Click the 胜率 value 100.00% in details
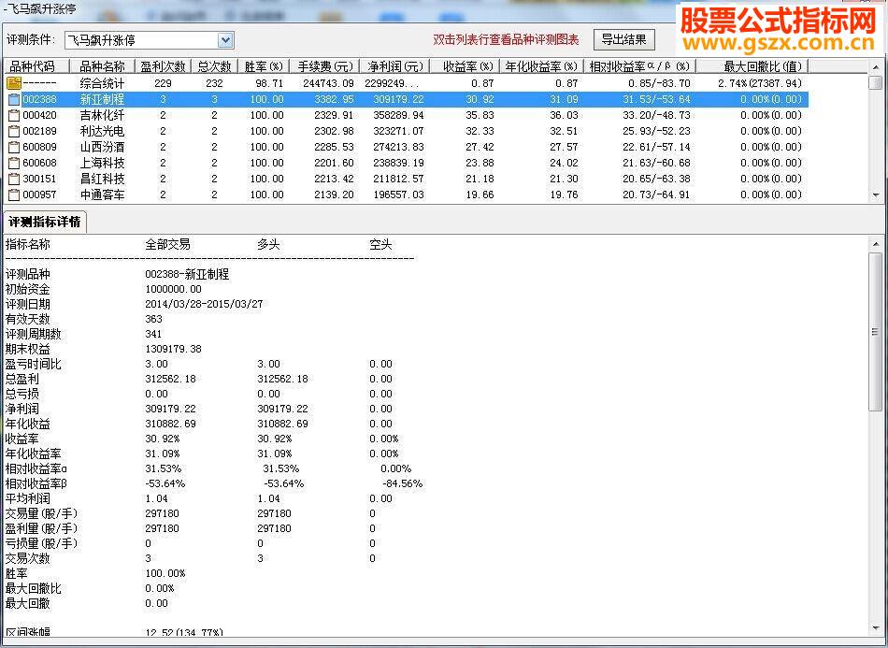888x648 pixels. click(165, 573)
